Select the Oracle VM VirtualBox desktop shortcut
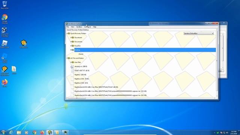Image resolution: width=240 pixels, height=135 pixels. click(x=4, y=32)
